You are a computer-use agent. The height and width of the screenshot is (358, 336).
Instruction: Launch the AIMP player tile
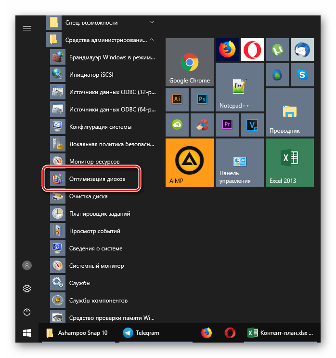pyautogui.click(x=190, y=163)
